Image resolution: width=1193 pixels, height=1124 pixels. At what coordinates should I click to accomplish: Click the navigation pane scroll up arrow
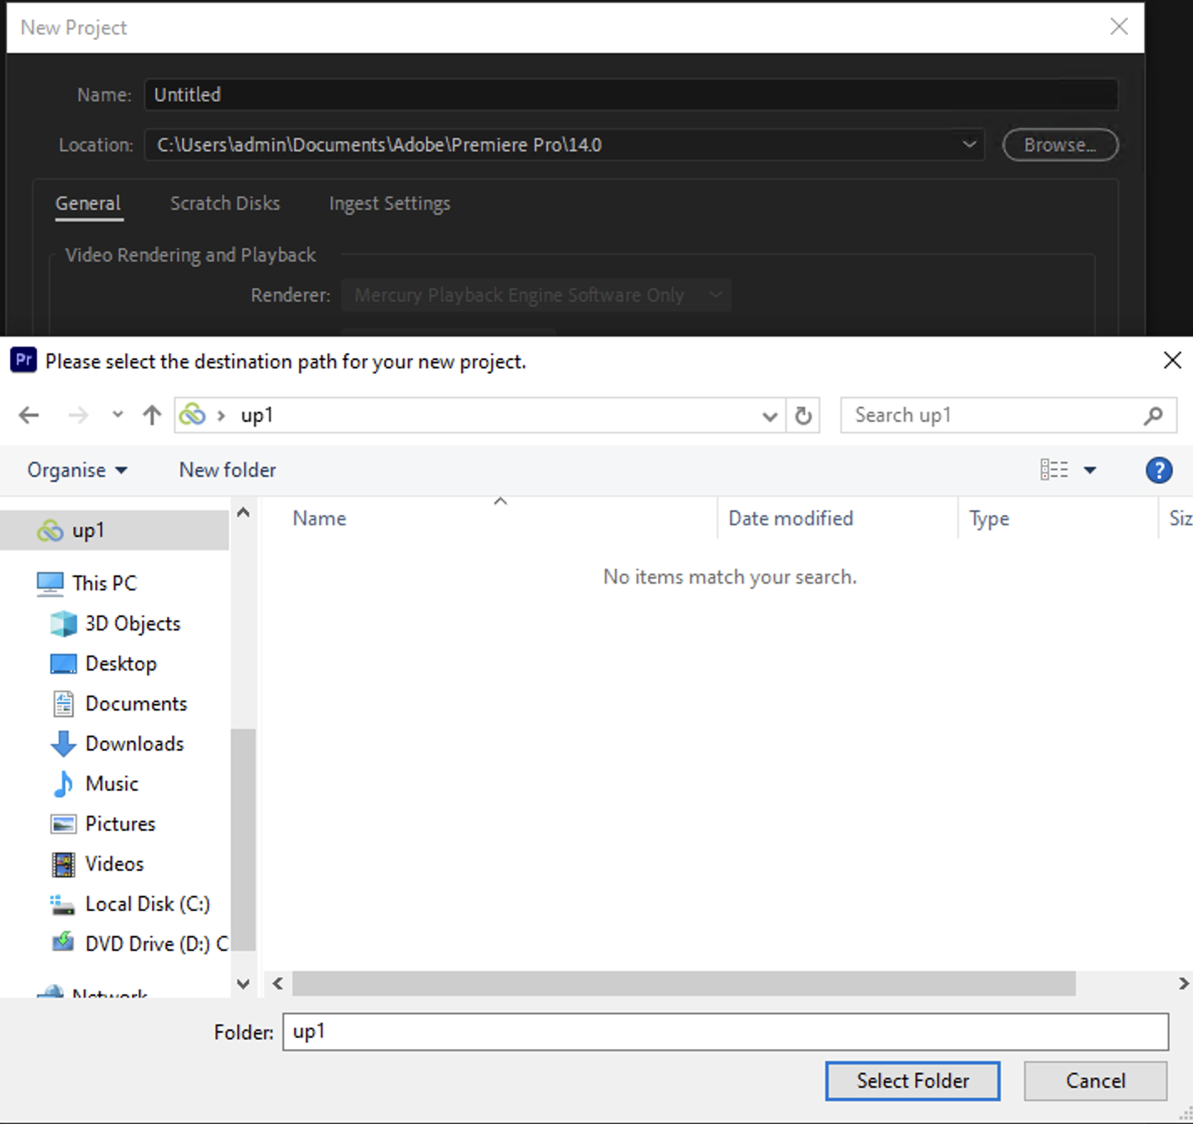click(x=243, y=513)
